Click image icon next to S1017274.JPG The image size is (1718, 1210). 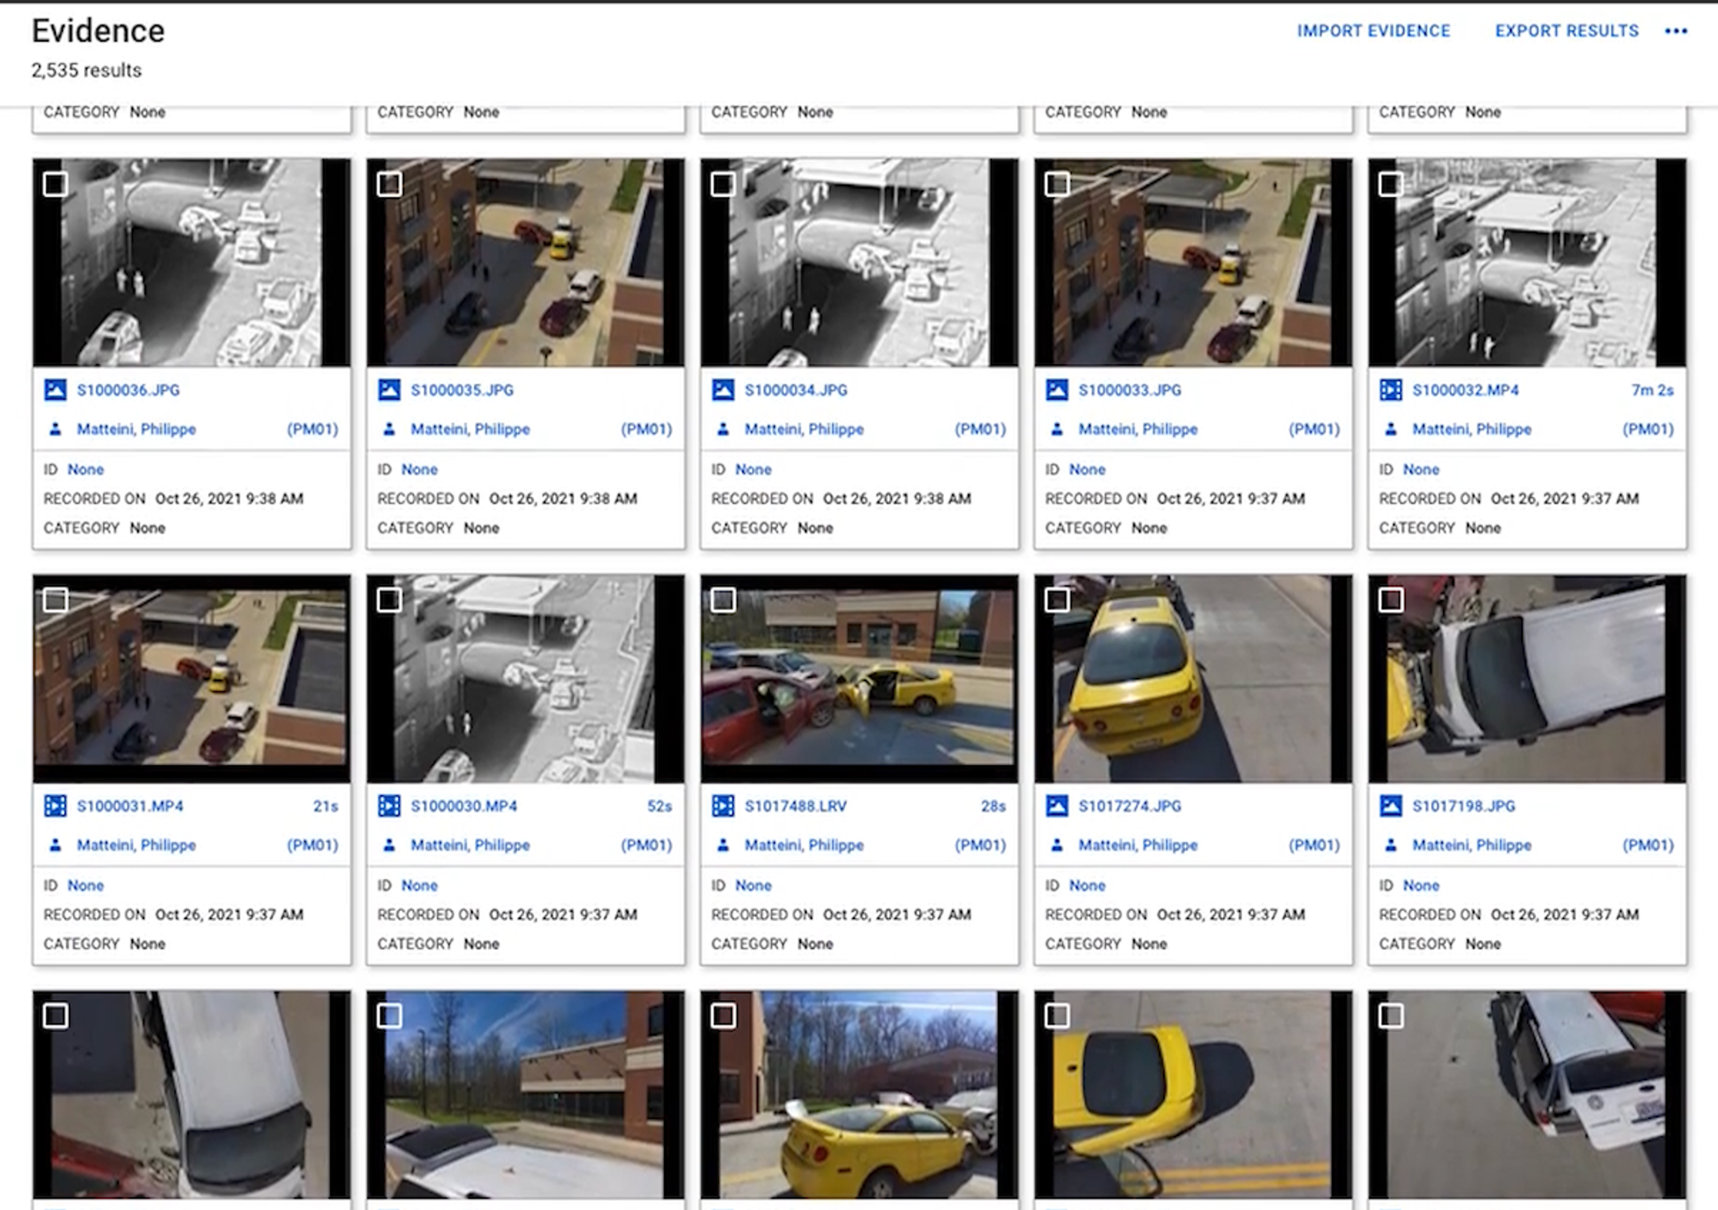1057,806
